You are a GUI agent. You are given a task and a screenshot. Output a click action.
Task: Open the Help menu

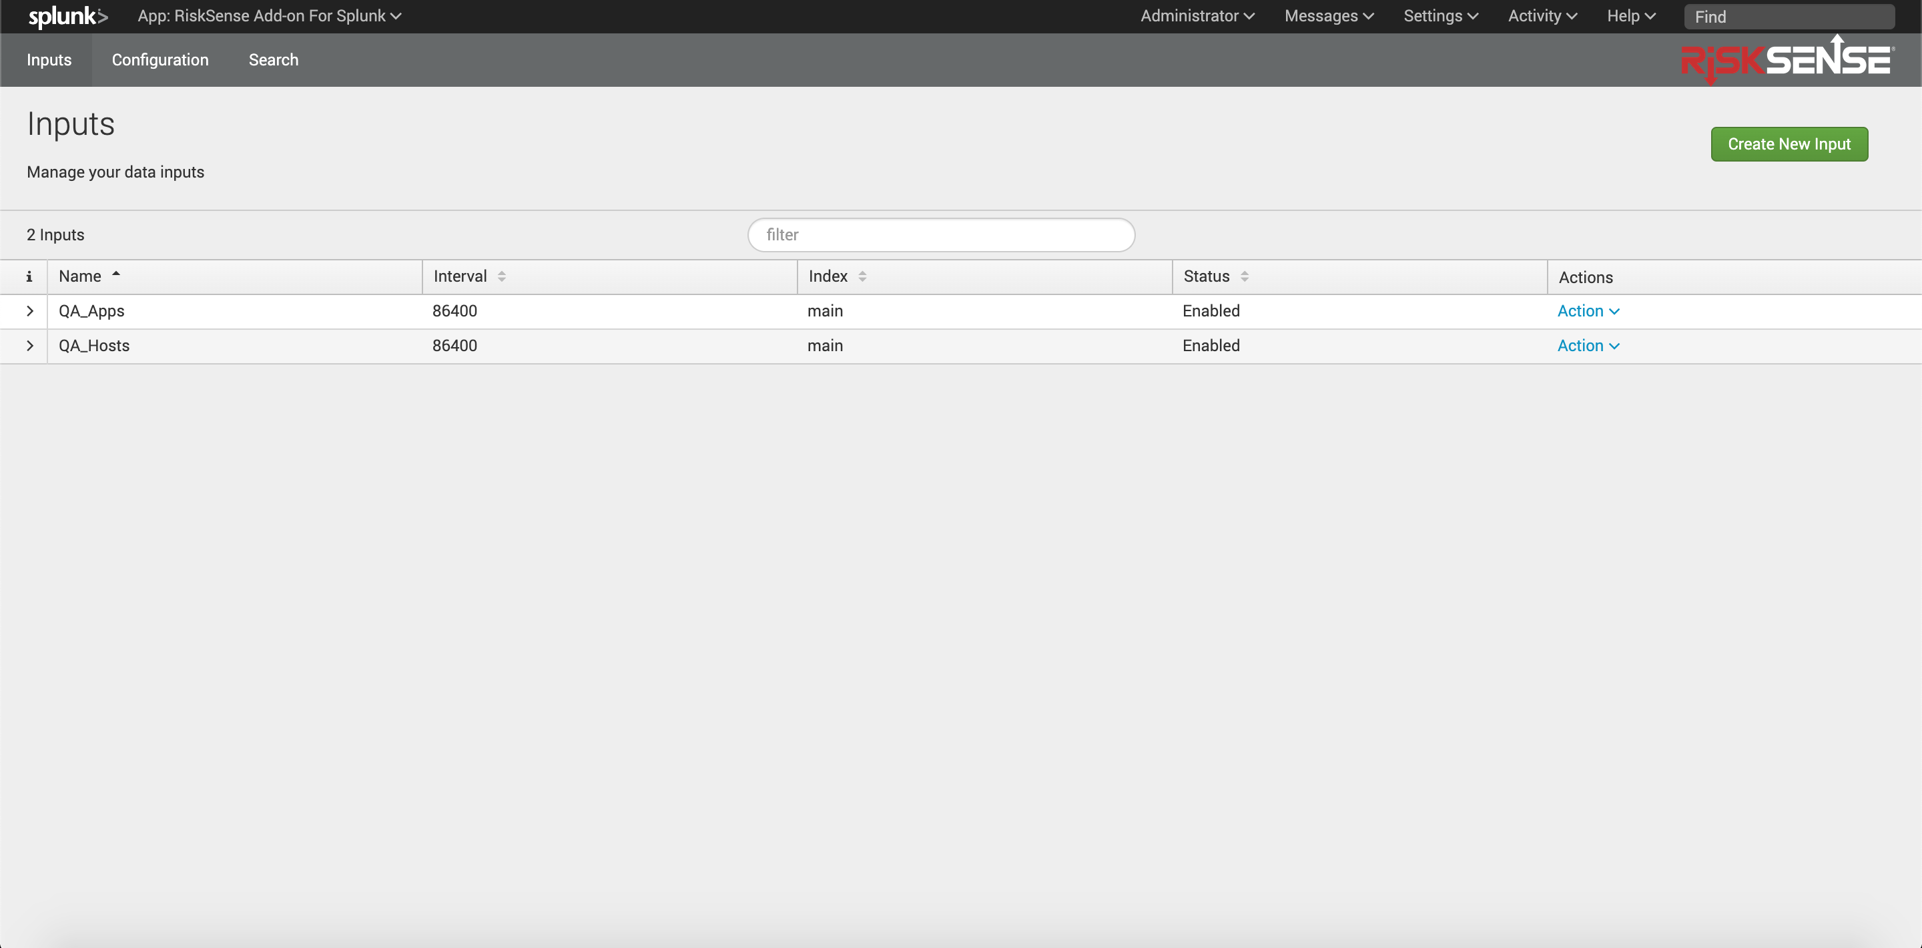coord(1631,17)
